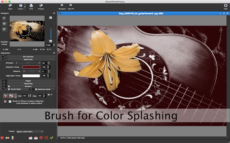Click the Shadows Tones 100 value field
The image size is (230, 143).
[44, 67]
